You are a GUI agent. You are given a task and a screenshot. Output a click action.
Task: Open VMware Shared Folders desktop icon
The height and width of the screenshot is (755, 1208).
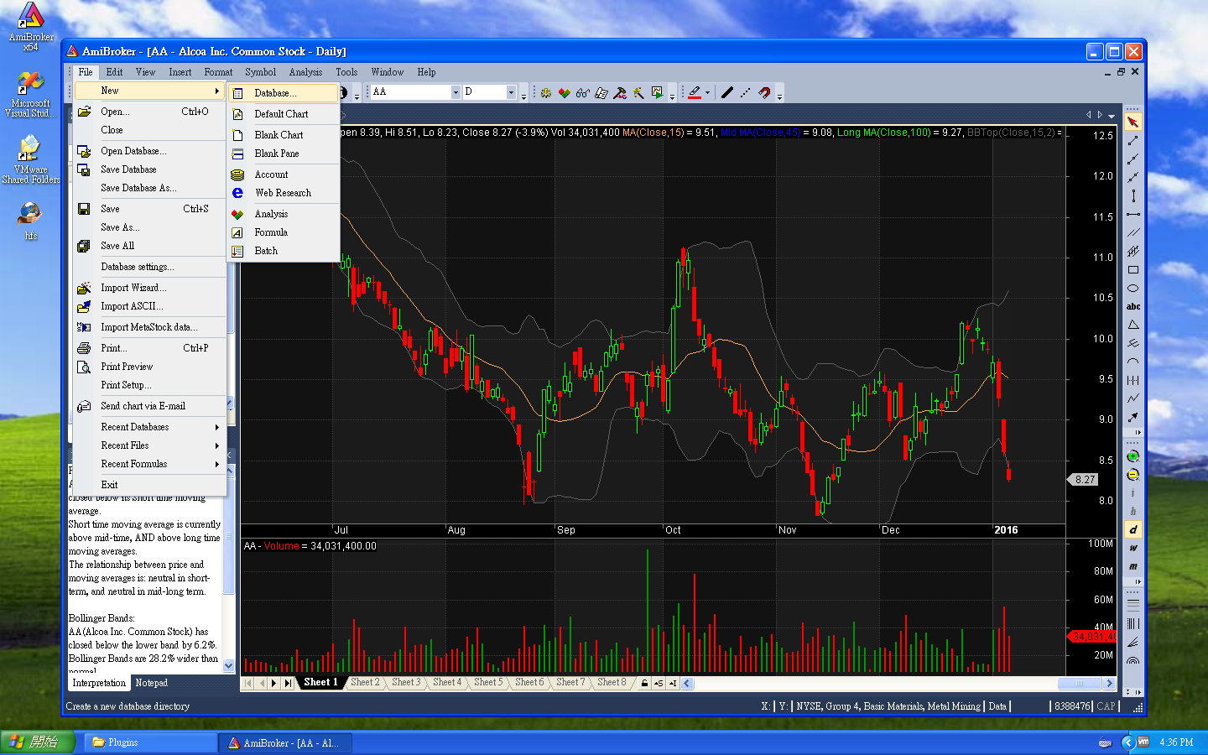tap(31, 160)
